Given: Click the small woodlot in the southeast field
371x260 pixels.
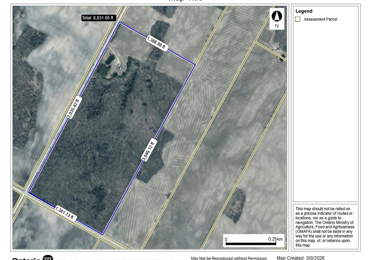Looking at the screenshot, I should (x=235, y=205).
